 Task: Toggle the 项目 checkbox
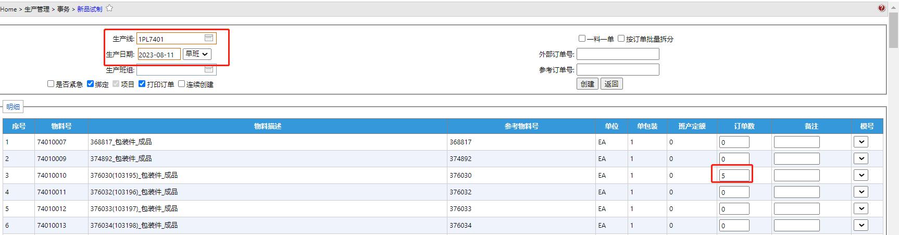point(116,84)
